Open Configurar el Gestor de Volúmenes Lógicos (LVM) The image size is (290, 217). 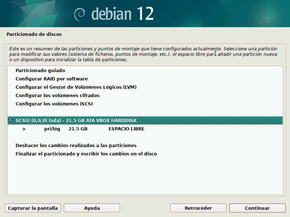(x=76, y=87)
